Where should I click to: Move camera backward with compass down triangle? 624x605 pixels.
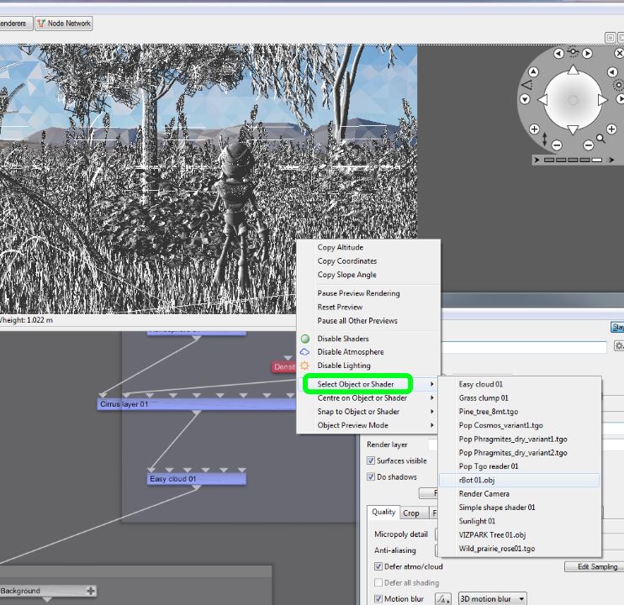[573, 129]
